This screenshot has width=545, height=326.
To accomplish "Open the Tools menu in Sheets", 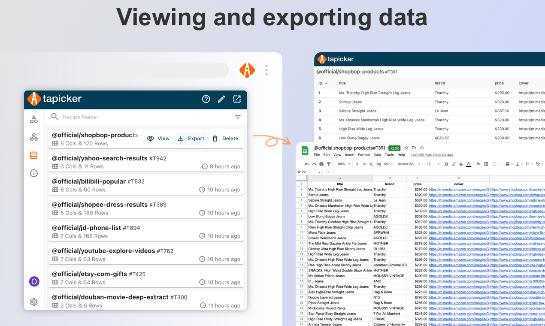I will 389,155.
